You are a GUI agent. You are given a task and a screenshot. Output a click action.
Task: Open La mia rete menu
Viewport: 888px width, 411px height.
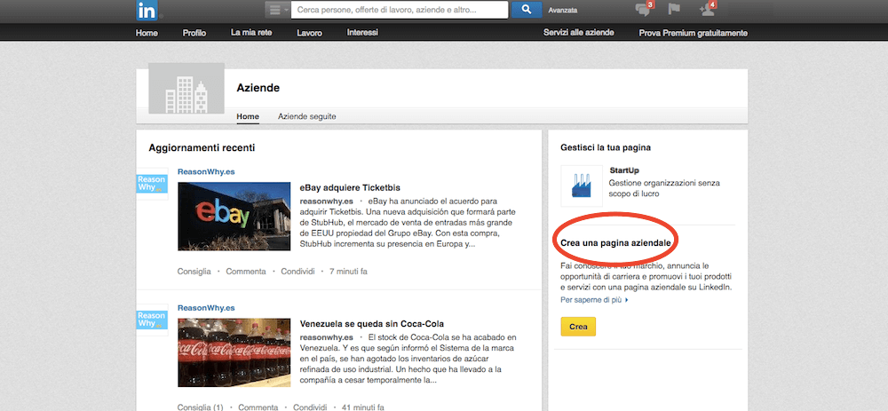[251, 33]
